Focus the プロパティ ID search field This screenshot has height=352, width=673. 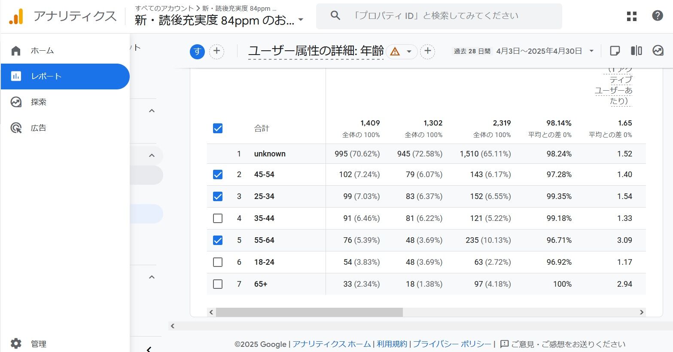pos(439,16)
